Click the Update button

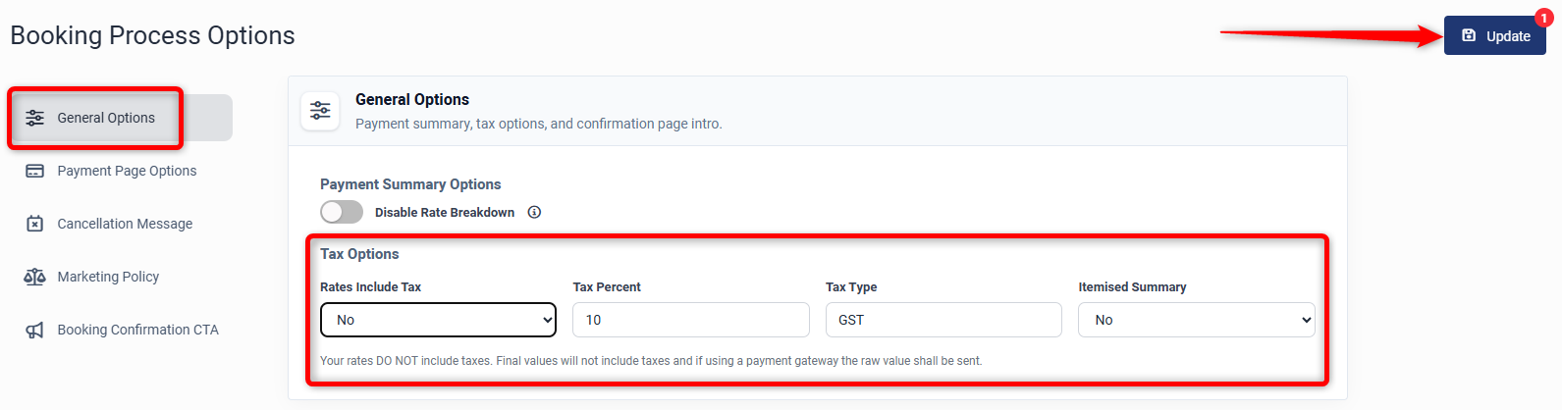coord(1494,35)
